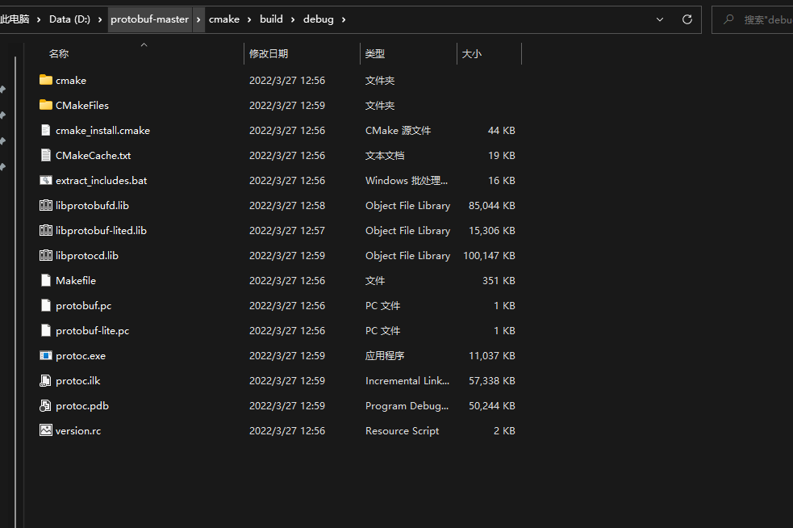Click the 2022/3/27 12:58 date cell
This screenshot has width=793, height=528.
click(286, 206)
